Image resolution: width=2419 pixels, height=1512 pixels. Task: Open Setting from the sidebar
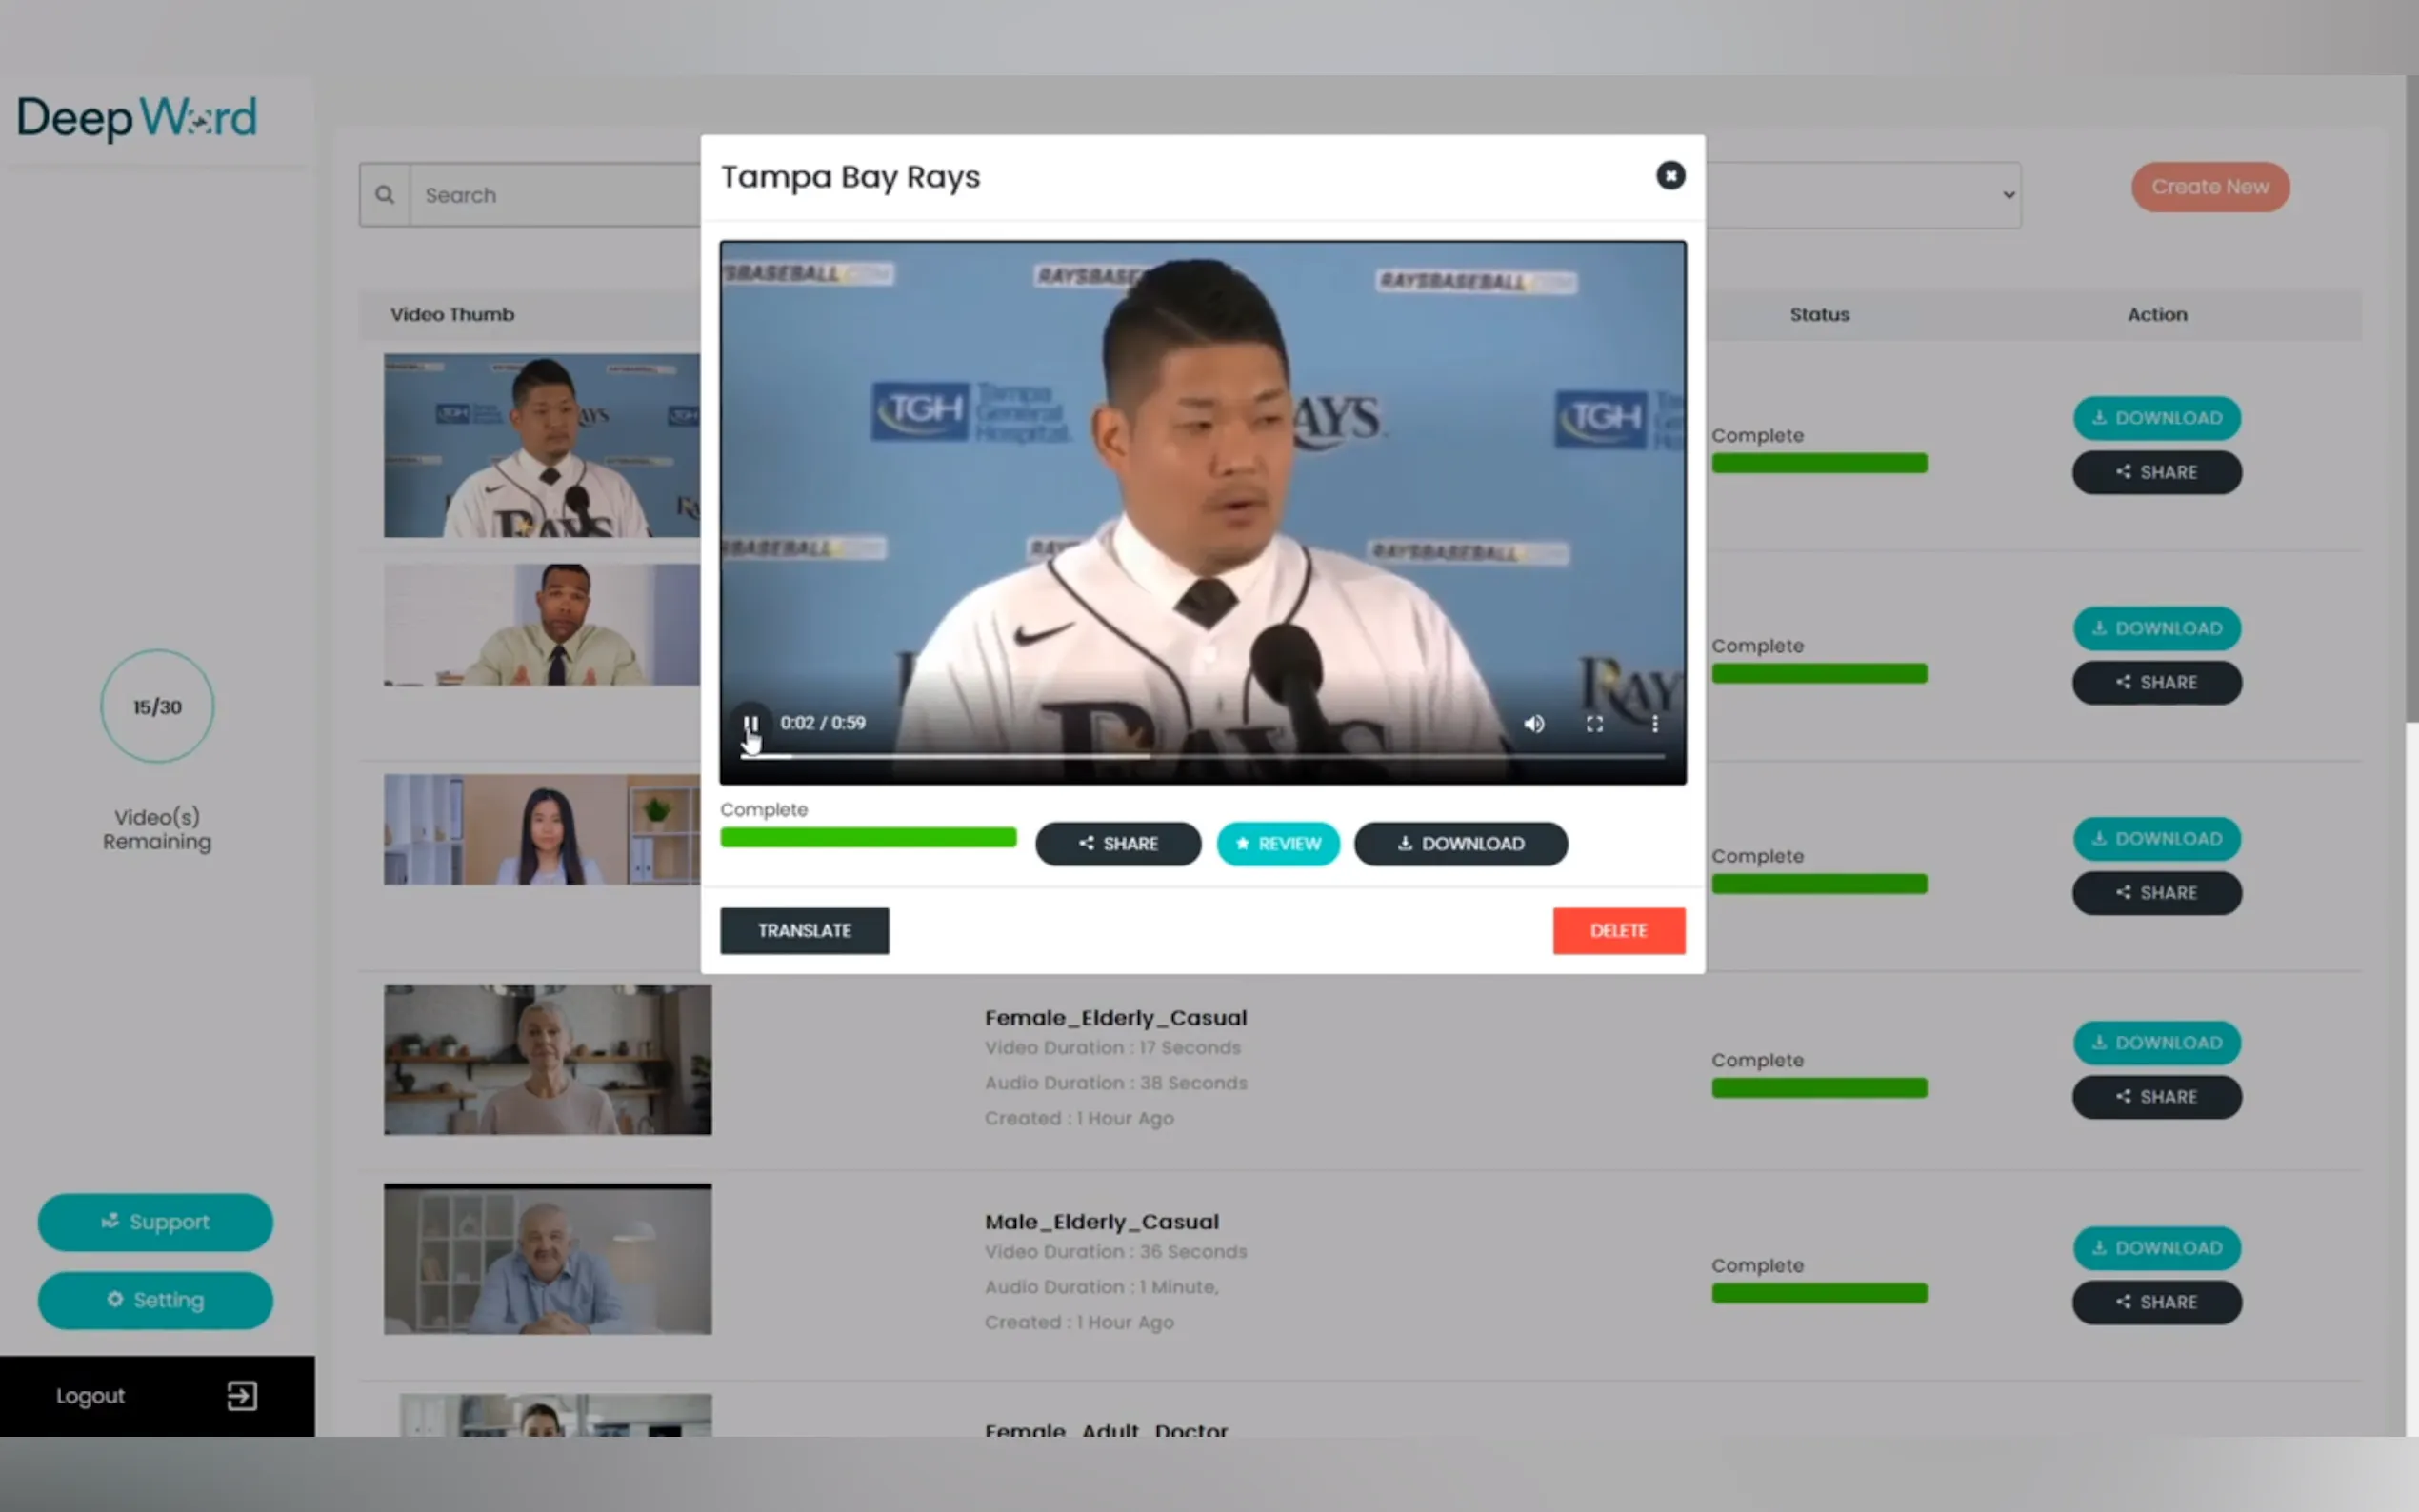155,1299
